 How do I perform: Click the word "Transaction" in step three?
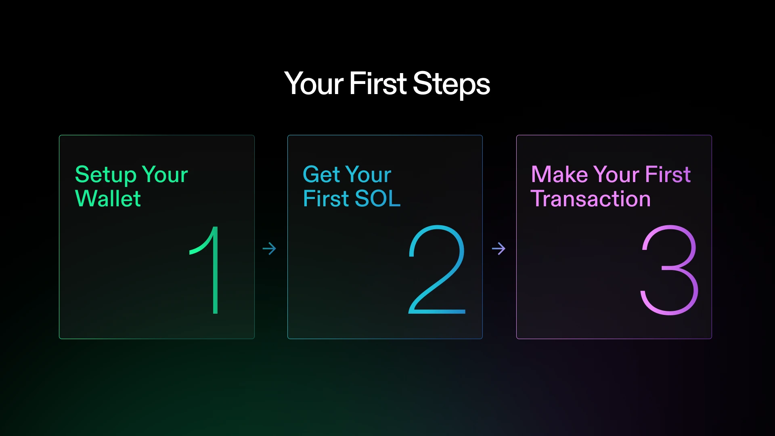point(591,199)
